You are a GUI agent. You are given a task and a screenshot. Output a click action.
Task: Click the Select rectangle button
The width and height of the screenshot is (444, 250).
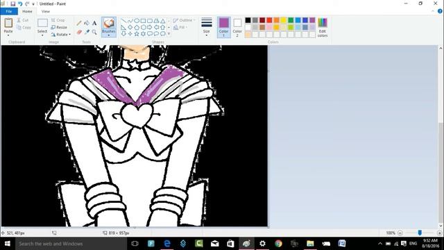42,23
